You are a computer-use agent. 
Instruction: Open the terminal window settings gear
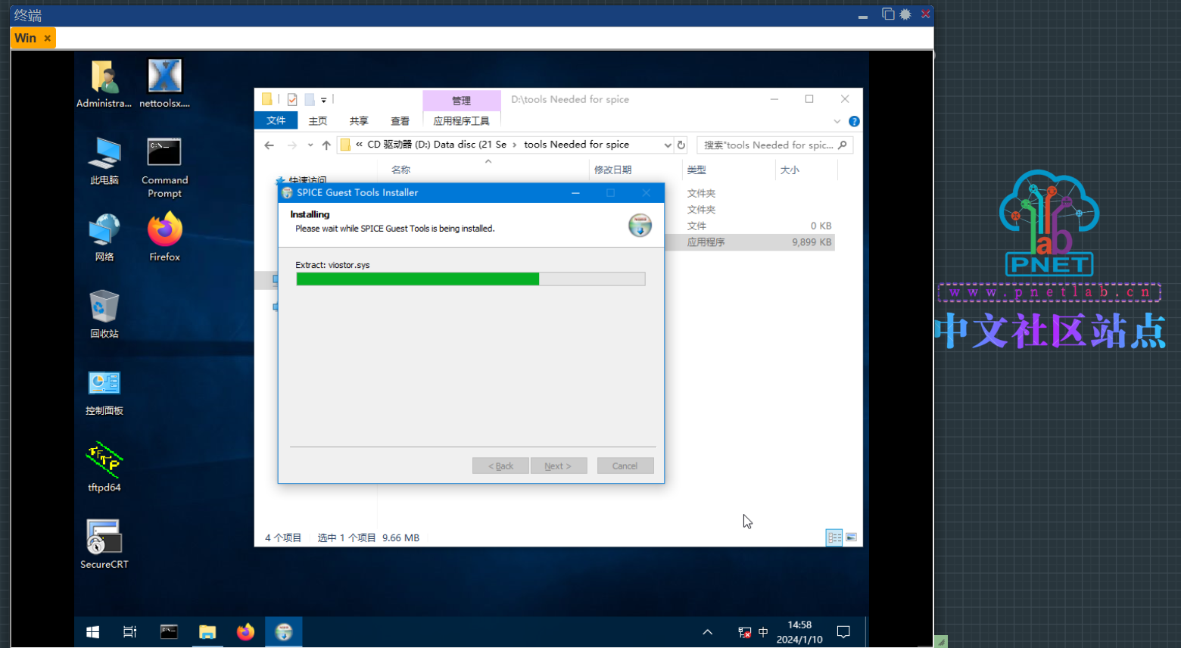coord(905,14)
